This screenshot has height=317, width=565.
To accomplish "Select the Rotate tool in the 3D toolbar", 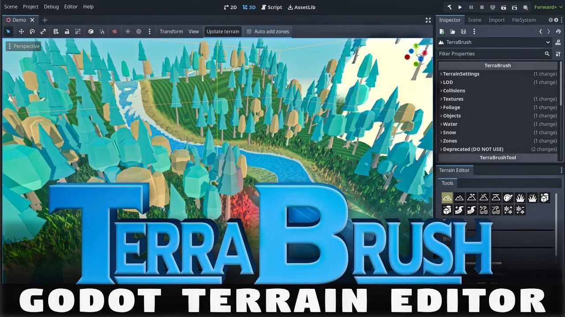I will [x=33, y=31].
